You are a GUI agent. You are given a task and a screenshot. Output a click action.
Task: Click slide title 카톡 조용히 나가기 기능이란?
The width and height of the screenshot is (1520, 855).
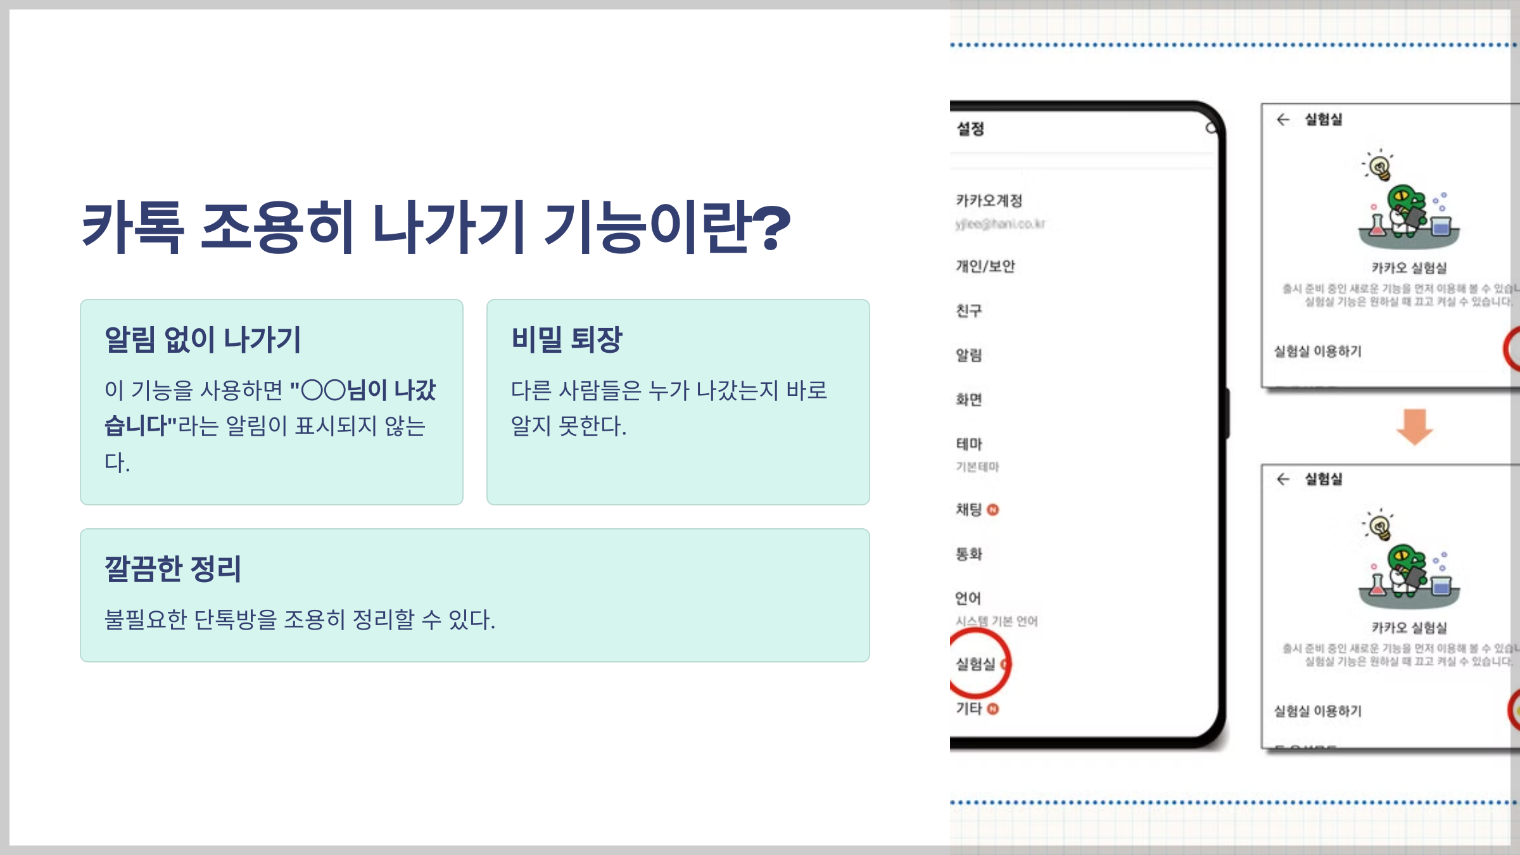436,227
